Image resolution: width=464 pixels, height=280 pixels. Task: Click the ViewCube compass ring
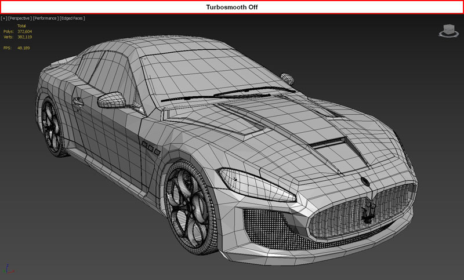tap(449, 35)
